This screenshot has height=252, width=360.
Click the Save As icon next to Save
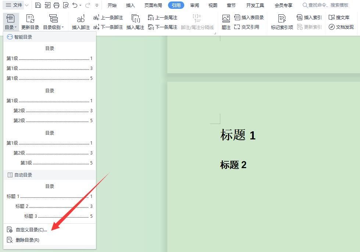click(x=47, y=5)
